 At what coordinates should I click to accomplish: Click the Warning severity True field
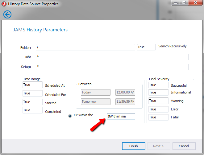click(x=158, y=101)
